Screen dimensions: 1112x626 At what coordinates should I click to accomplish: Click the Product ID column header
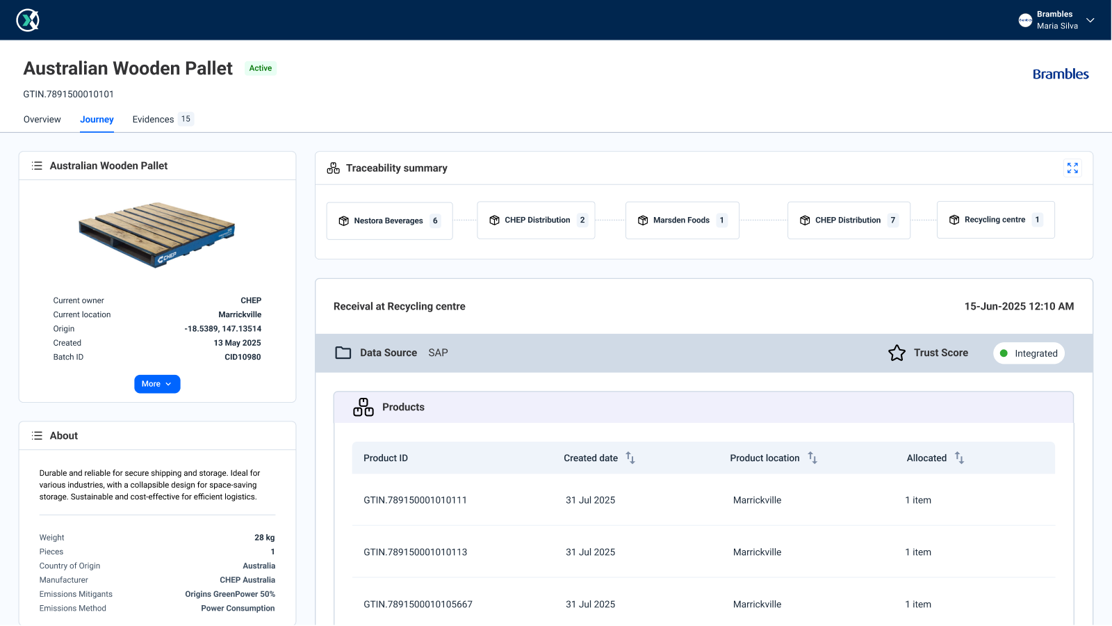386,458
